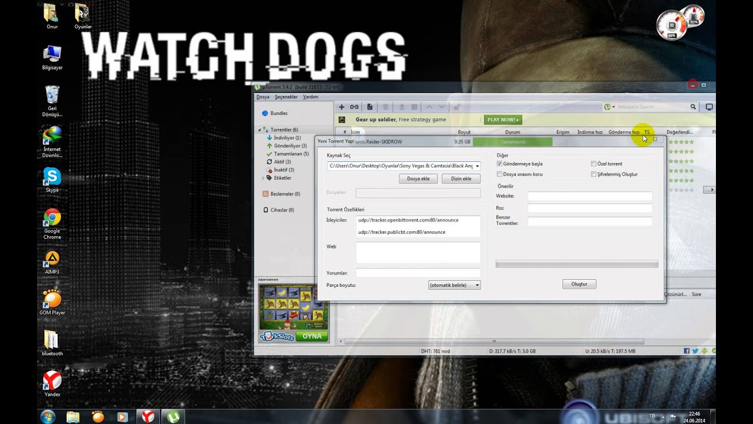Click Dosya ekle button
Image resolution: width=753 pixels, height=424 pixels.
pyautogui.click(x=418, y=178)
